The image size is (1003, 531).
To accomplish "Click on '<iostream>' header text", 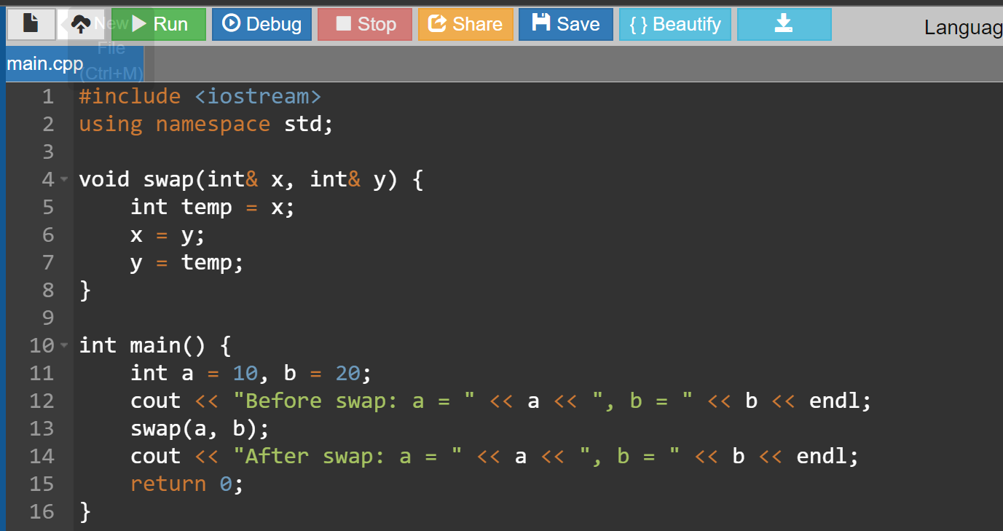I will (258, 96).
